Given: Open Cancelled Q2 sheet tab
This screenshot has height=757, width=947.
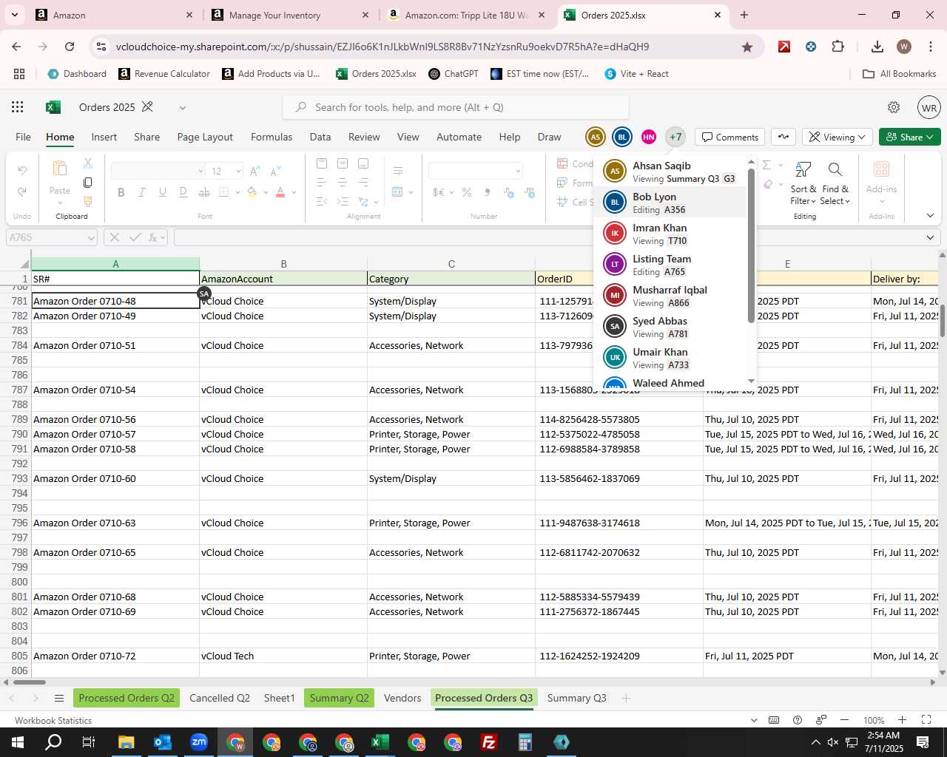Looking at the screenshot, I should [220, 698].
